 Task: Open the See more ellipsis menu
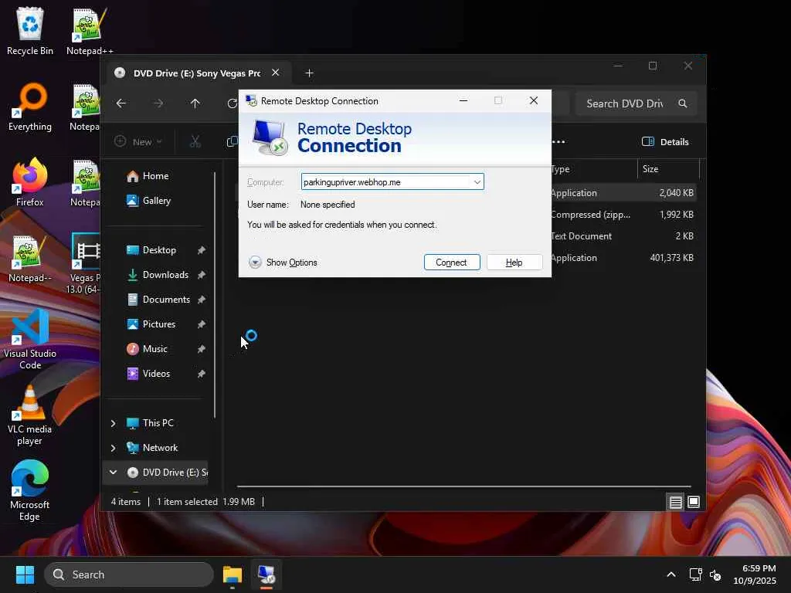tap(558, 142)
